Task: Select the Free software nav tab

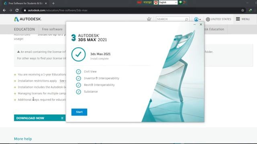Action: coord(52,29)
